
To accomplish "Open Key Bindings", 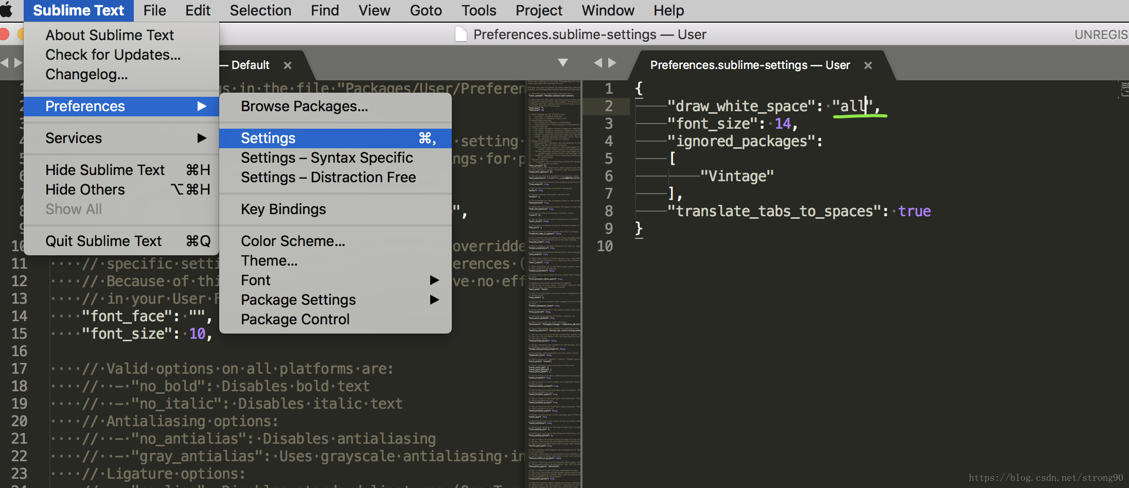I will tap(336, 209).
